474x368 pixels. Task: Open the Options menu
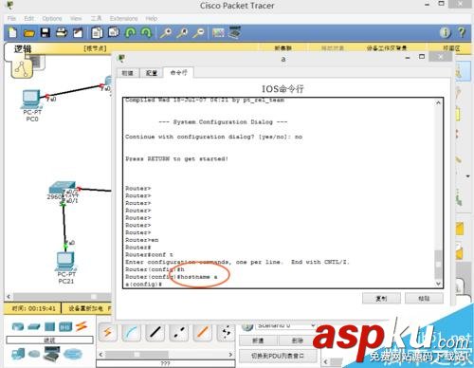pos(52,18)
